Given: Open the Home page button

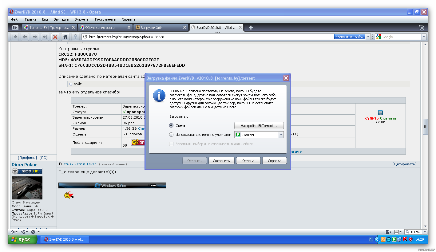Looking at the screenshot, I should [65, 37].
